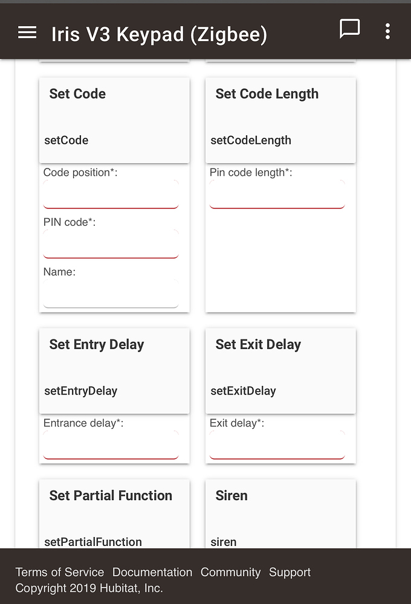
Task: Click the Name input field
Action: 111,293
